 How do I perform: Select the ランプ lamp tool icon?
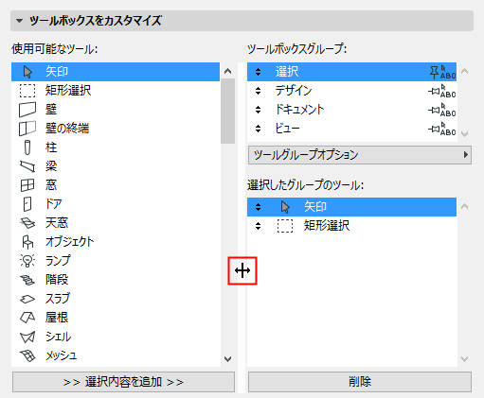[x=27, y=261]
